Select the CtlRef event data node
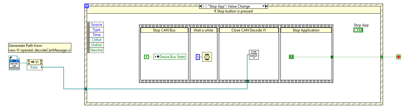Viewport: 408px width, 111px height. [x=96, y=40]
